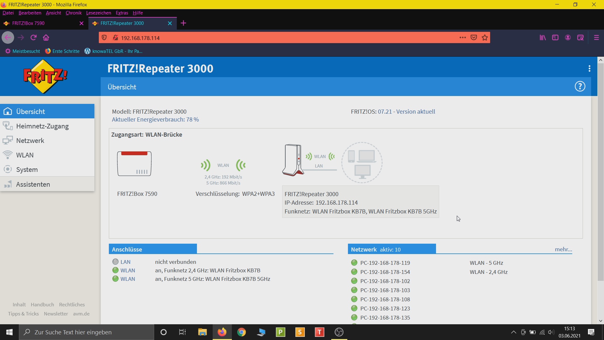Open the FRITZ! logo home link
Image resolution: width=604 pixels, height=340 pixels.
coord(45,76)
